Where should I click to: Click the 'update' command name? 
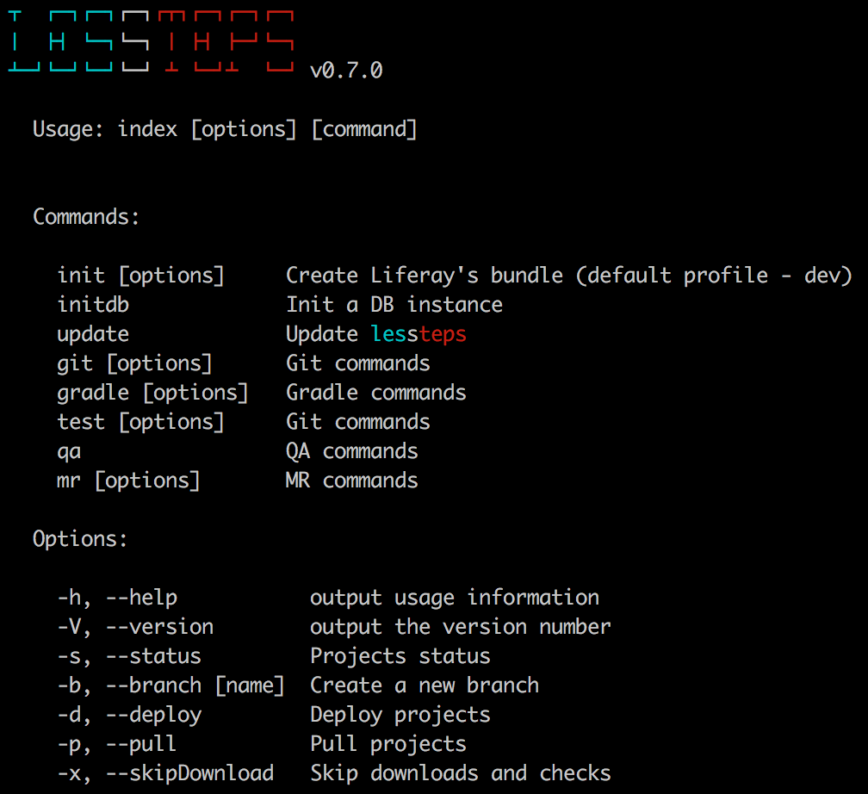93,334
